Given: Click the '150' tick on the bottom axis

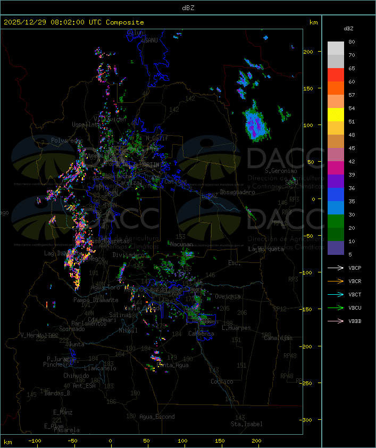Looking at the screenshot, I should pyautogui.click(x=220, y=441).
